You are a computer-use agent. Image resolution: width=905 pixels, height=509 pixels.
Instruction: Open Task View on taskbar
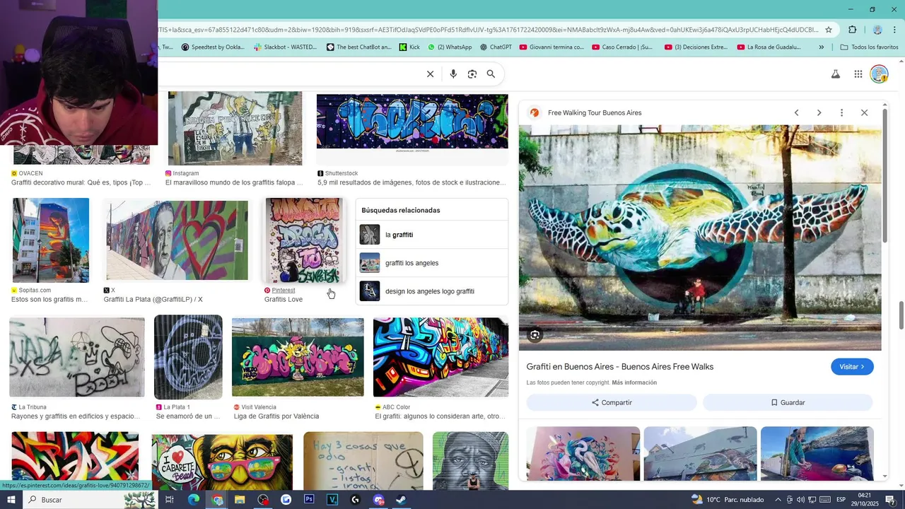[x=170, y=500]
